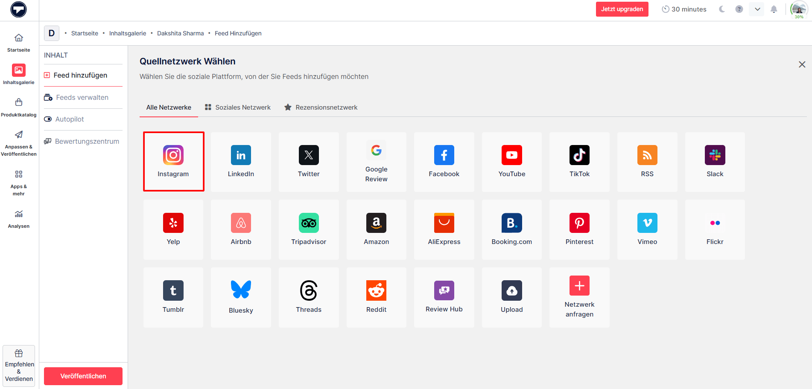Open Analysen in sidebar
The image size is (812, 389).
click(x=19, y=219)
